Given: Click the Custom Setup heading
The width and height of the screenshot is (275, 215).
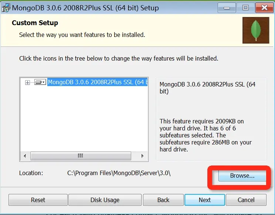Looking at the screenshot, I should click(35, 23).
